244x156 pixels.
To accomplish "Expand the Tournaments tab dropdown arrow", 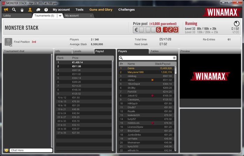I will pos(60,16).
